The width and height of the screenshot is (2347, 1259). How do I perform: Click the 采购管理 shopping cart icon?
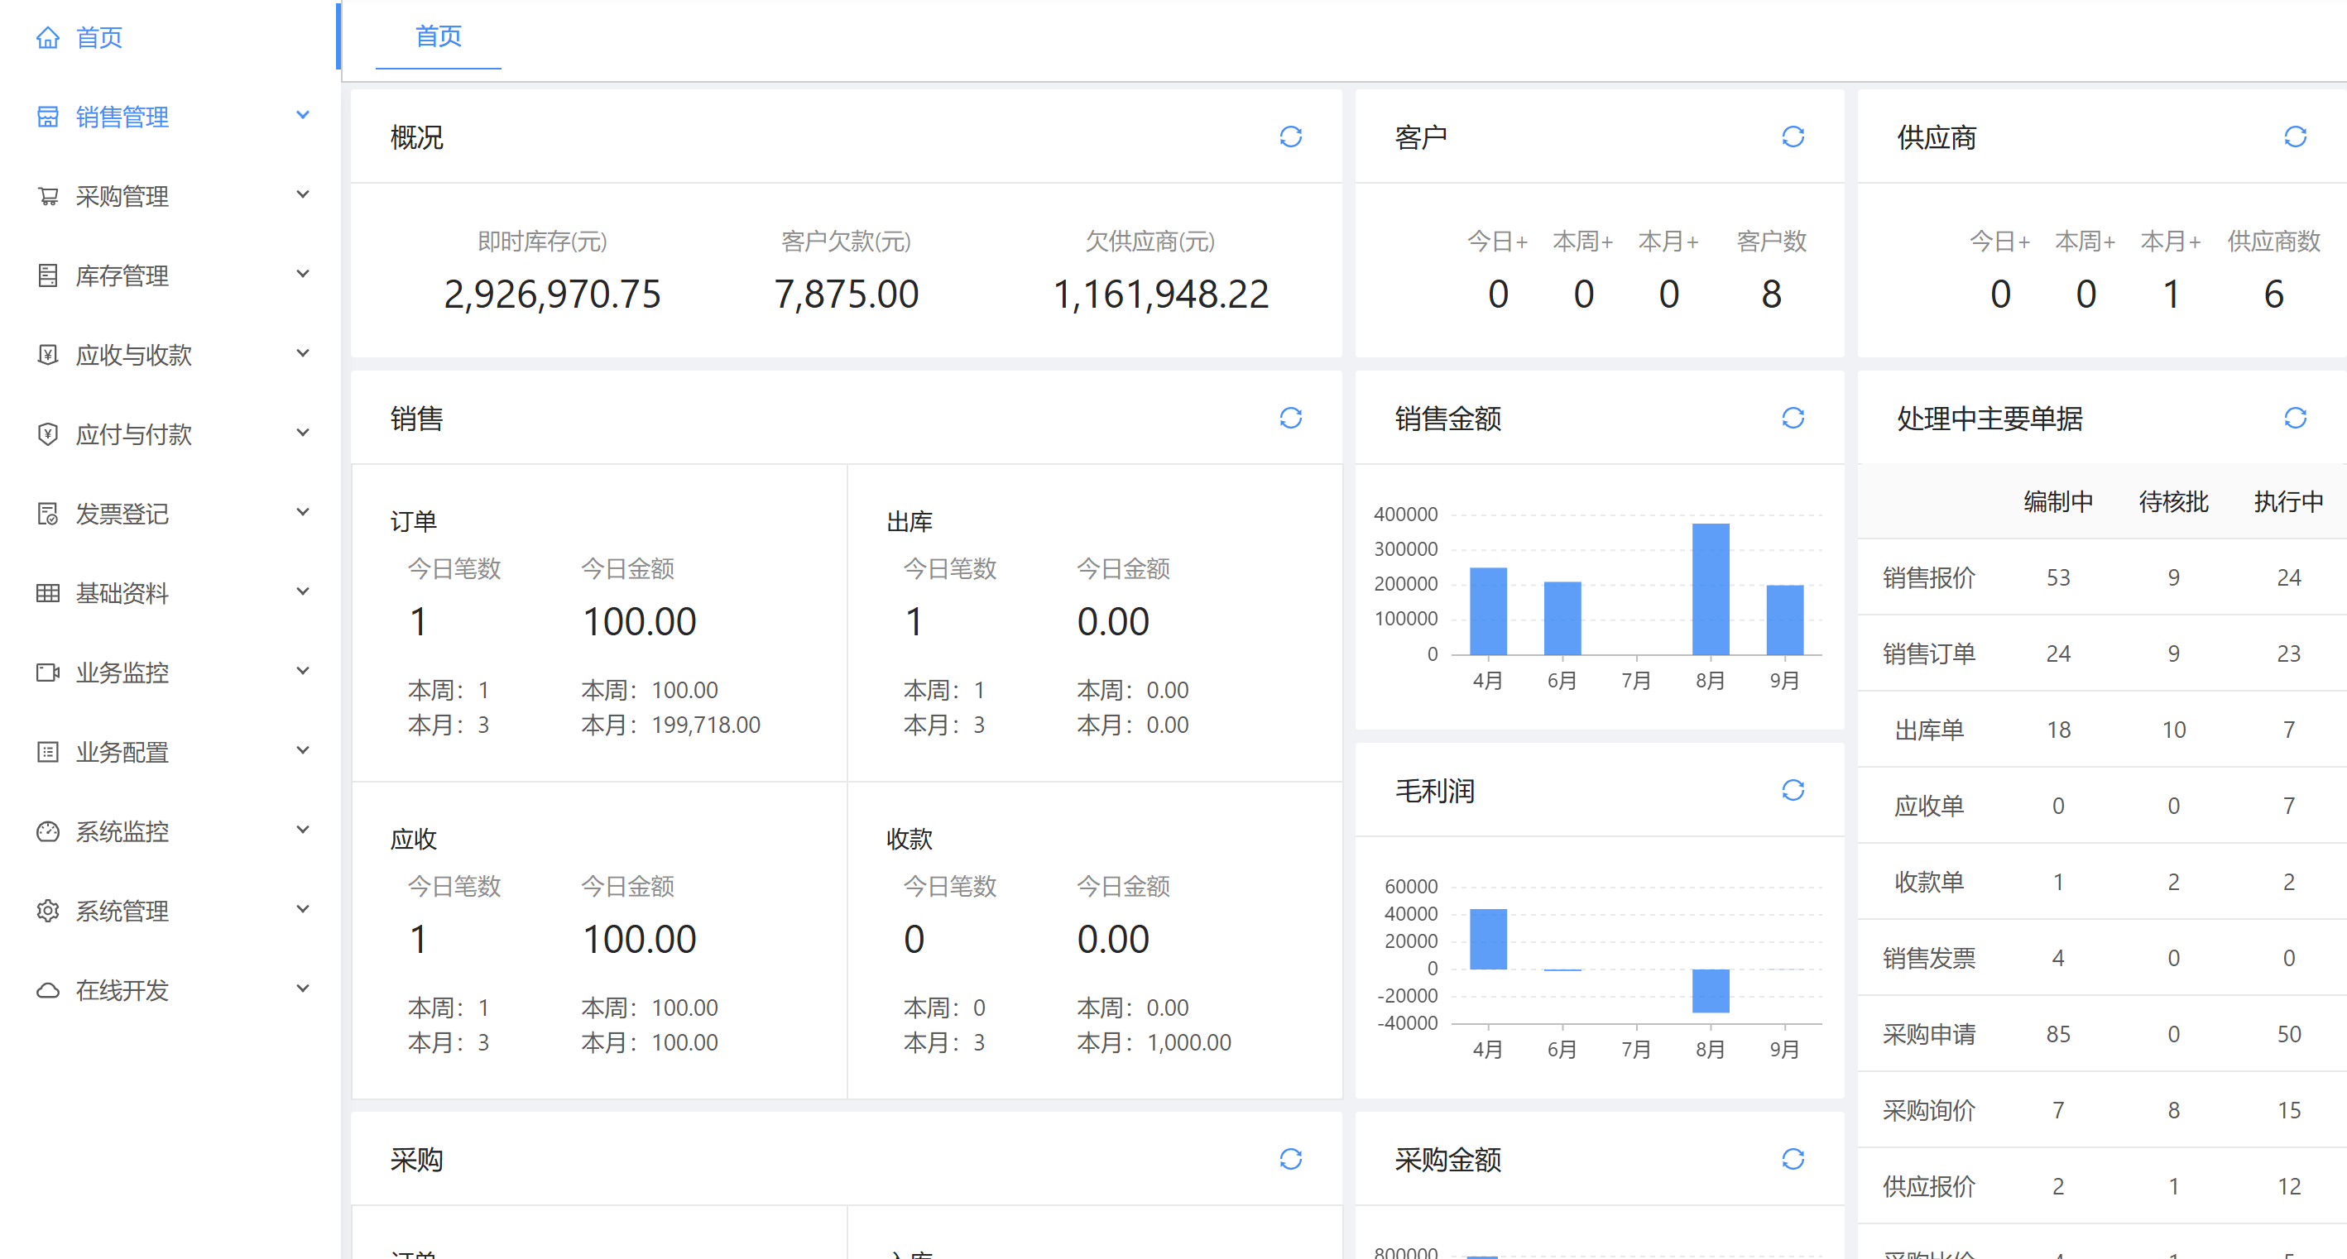click(48, 196)
